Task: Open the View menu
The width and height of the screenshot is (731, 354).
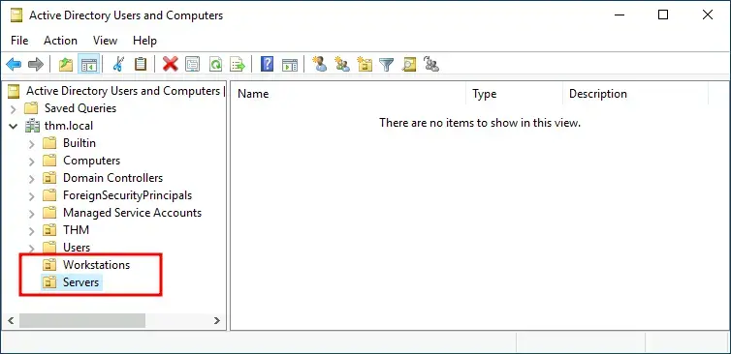Action: click(105, 41)
